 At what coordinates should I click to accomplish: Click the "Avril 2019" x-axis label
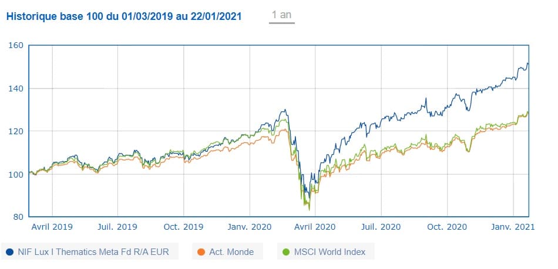click(52, 226)
